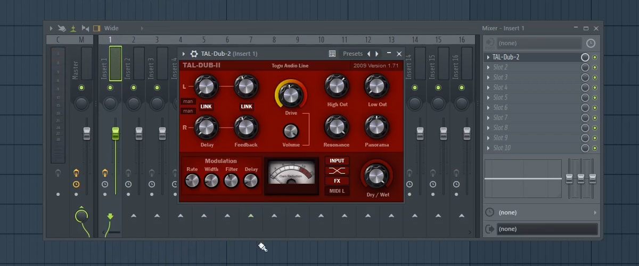Open Slot 5 menu arrow
639x266 pixels.
488,98
